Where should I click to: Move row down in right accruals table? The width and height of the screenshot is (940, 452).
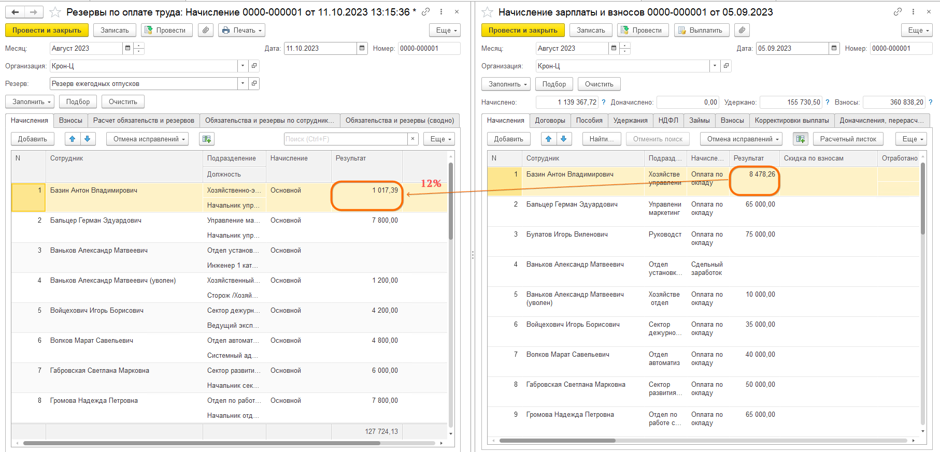563,139
